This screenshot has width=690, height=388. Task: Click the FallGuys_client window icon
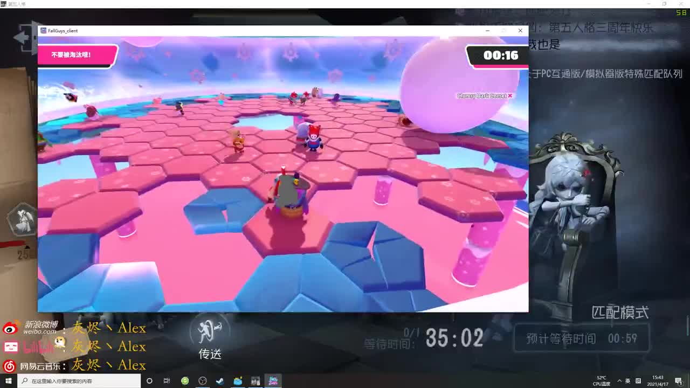(43, 31)
